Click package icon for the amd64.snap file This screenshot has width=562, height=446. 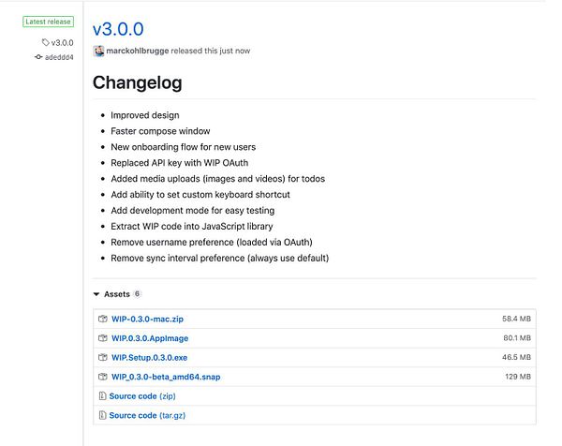[103, 377]
